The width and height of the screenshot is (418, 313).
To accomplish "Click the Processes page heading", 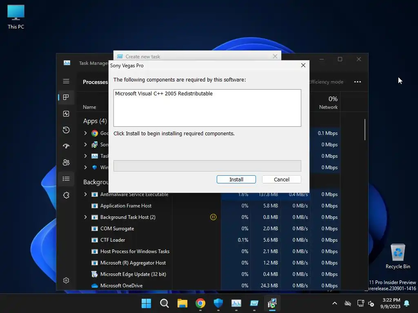I will [x=95, y=82].
